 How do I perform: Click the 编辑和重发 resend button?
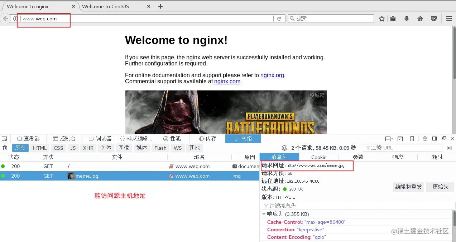pyautogui.click(x=408, y=187)
